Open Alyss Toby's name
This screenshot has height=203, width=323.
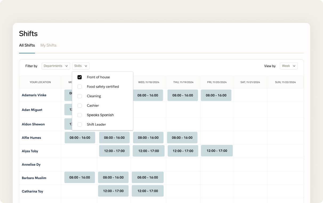point(30,151)
